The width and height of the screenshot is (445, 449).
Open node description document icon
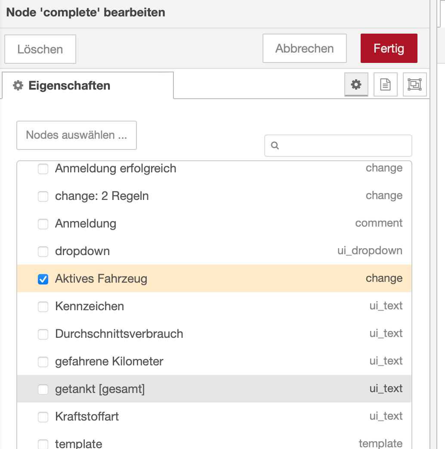coord(385,85)
